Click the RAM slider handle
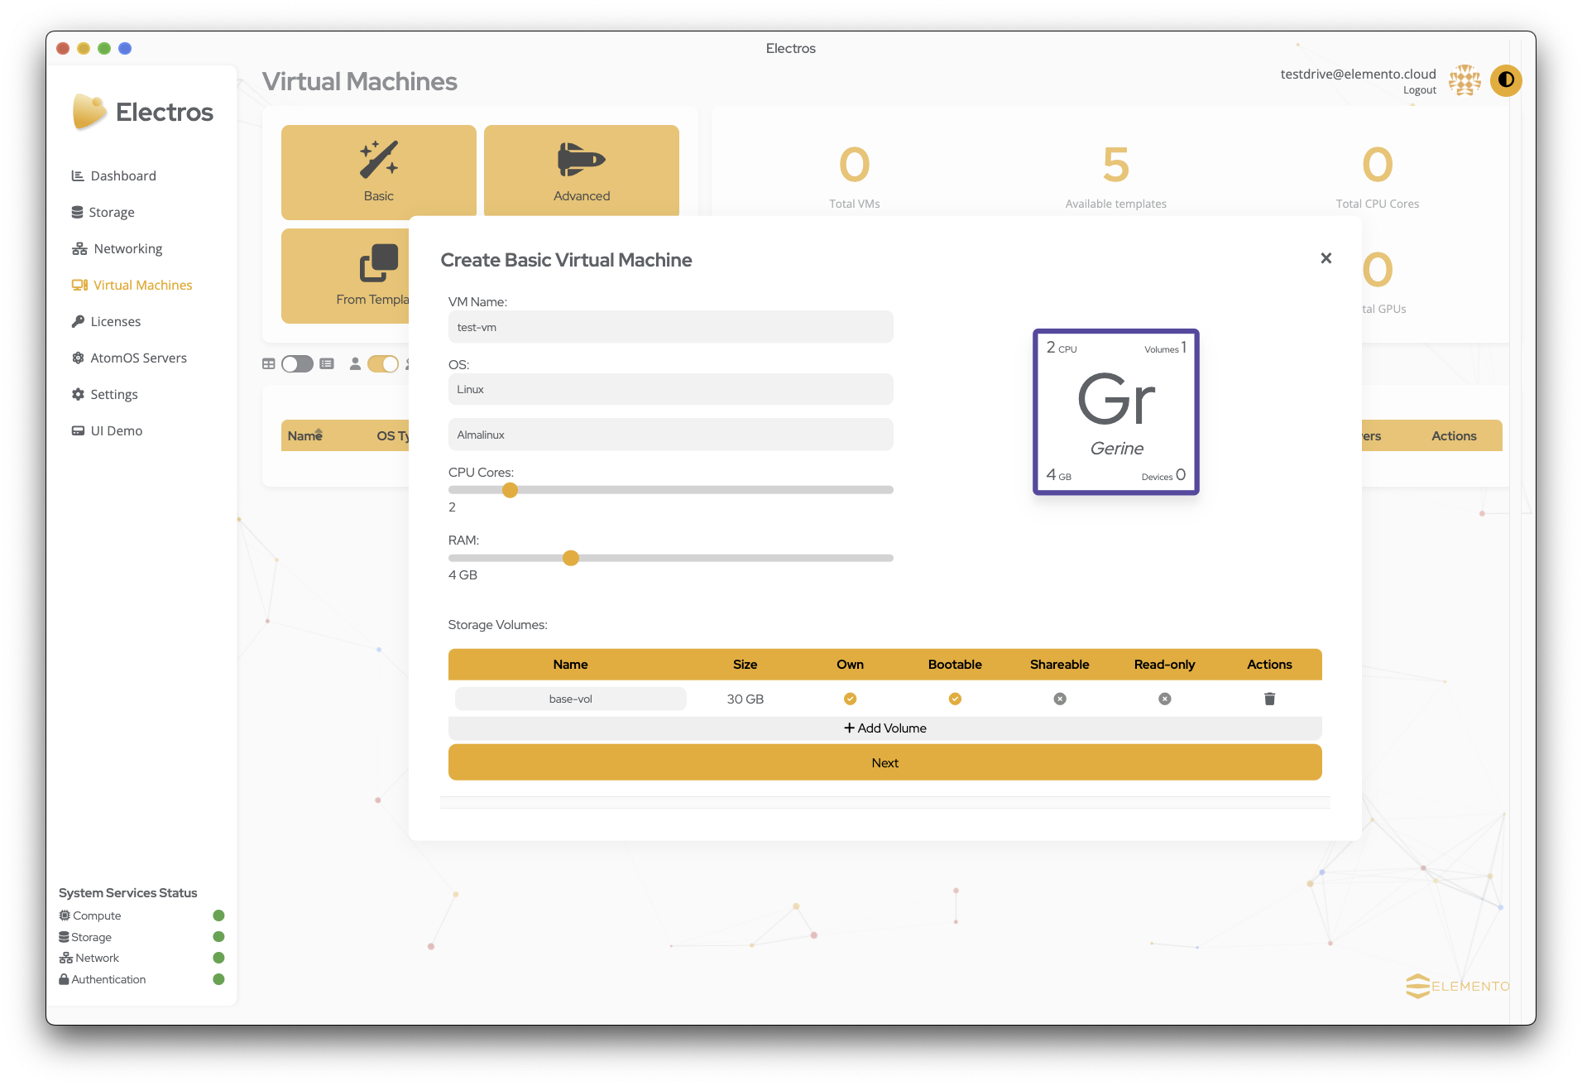The width and height of the screenshot is (1582, 1086). tap(570, 558)
